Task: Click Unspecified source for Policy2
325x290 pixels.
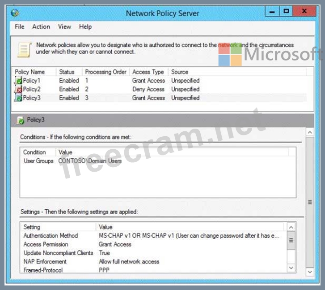Action: click(186, 89)
